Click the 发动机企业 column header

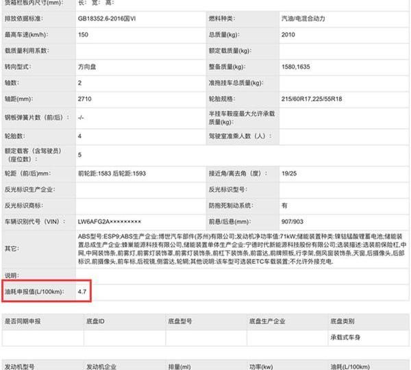pyautogui.click(x=101, y=367)
